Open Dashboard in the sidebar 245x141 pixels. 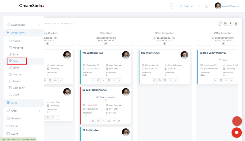click(x=18, y=25)
